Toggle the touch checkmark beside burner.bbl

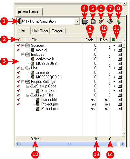pos(18,100)
